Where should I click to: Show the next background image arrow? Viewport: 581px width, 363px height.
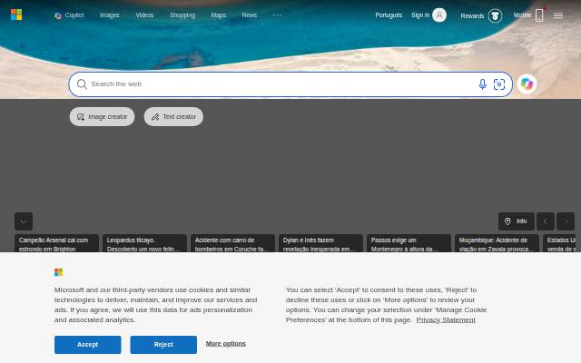click(x=566, y=221)
